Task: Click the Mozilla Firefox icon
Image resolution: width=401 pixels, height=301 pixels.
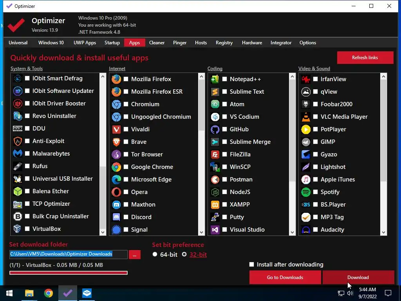Action: point(116,79)
